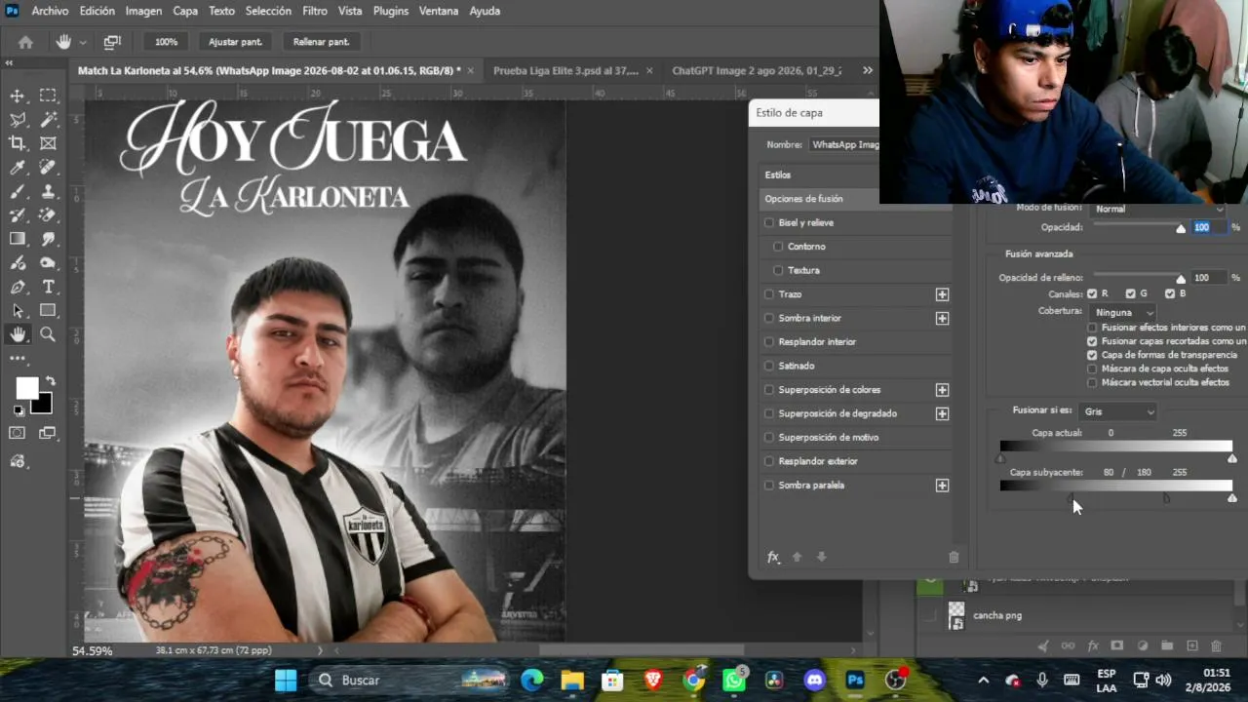Show hidden document tabs via double chevron
Image resolution: width=1248 pixels, height=702 pixels.
pyautogui.click(x=868, y=70)
